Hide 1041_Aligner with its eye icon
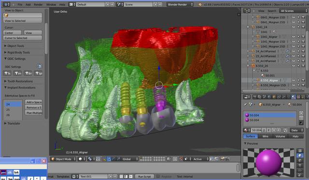Screen dimensions: 309x180 click(x=294, y=37)
